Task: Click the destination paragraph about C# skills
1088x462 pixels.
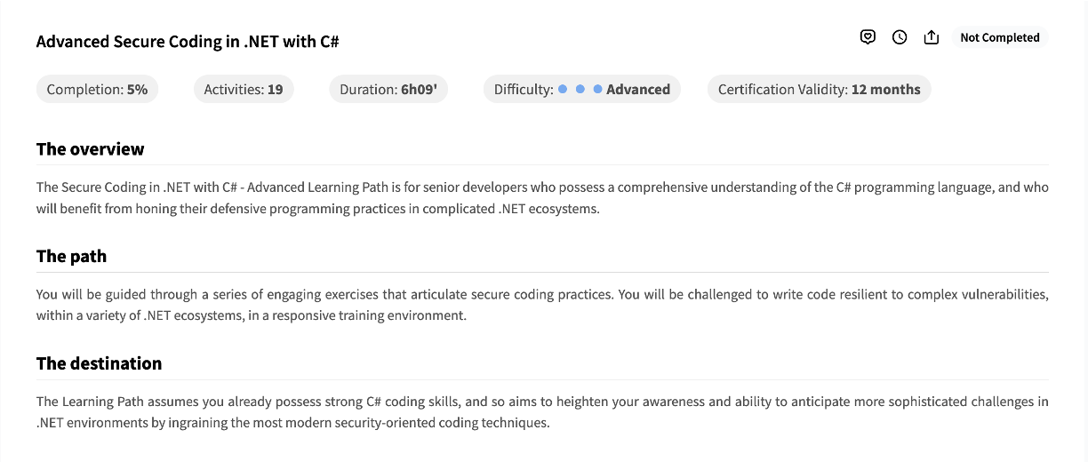Action: [542, 412]
